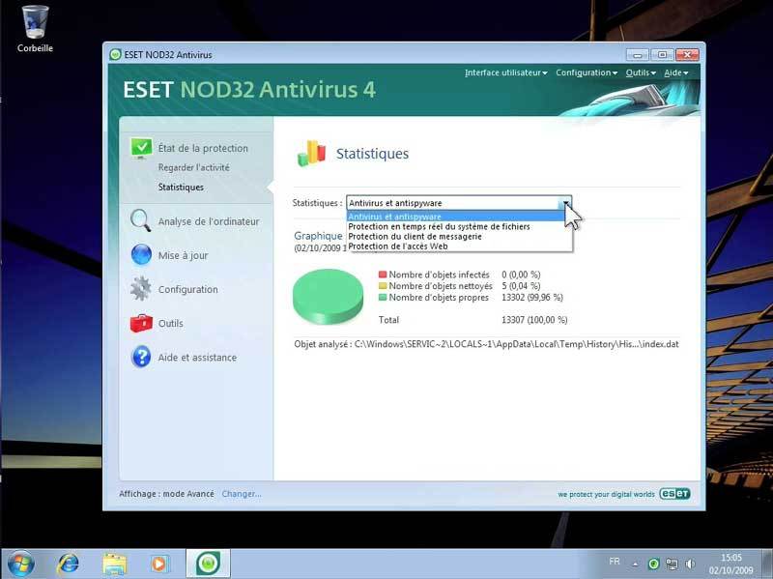
Task: Launch Windows Media Player from taskbar
Action: pyautogui.click(x=158, y=564)
